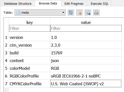Click the key column filter field
The image size is (124, 92).
[29, 28]
